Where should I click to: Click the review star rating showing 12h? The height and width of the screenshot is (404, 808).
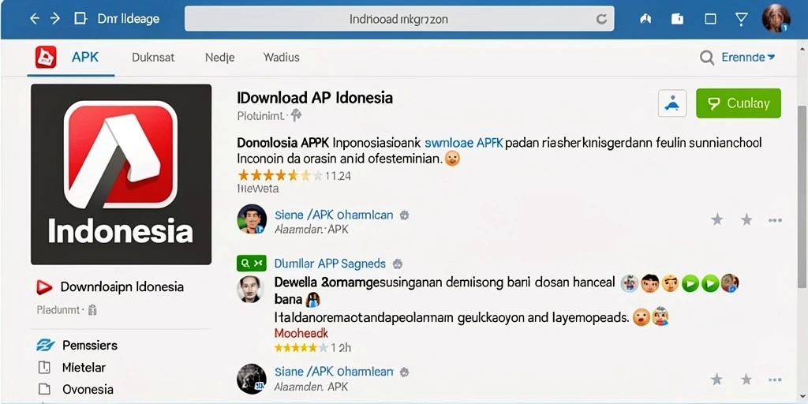tap(312, 348)
